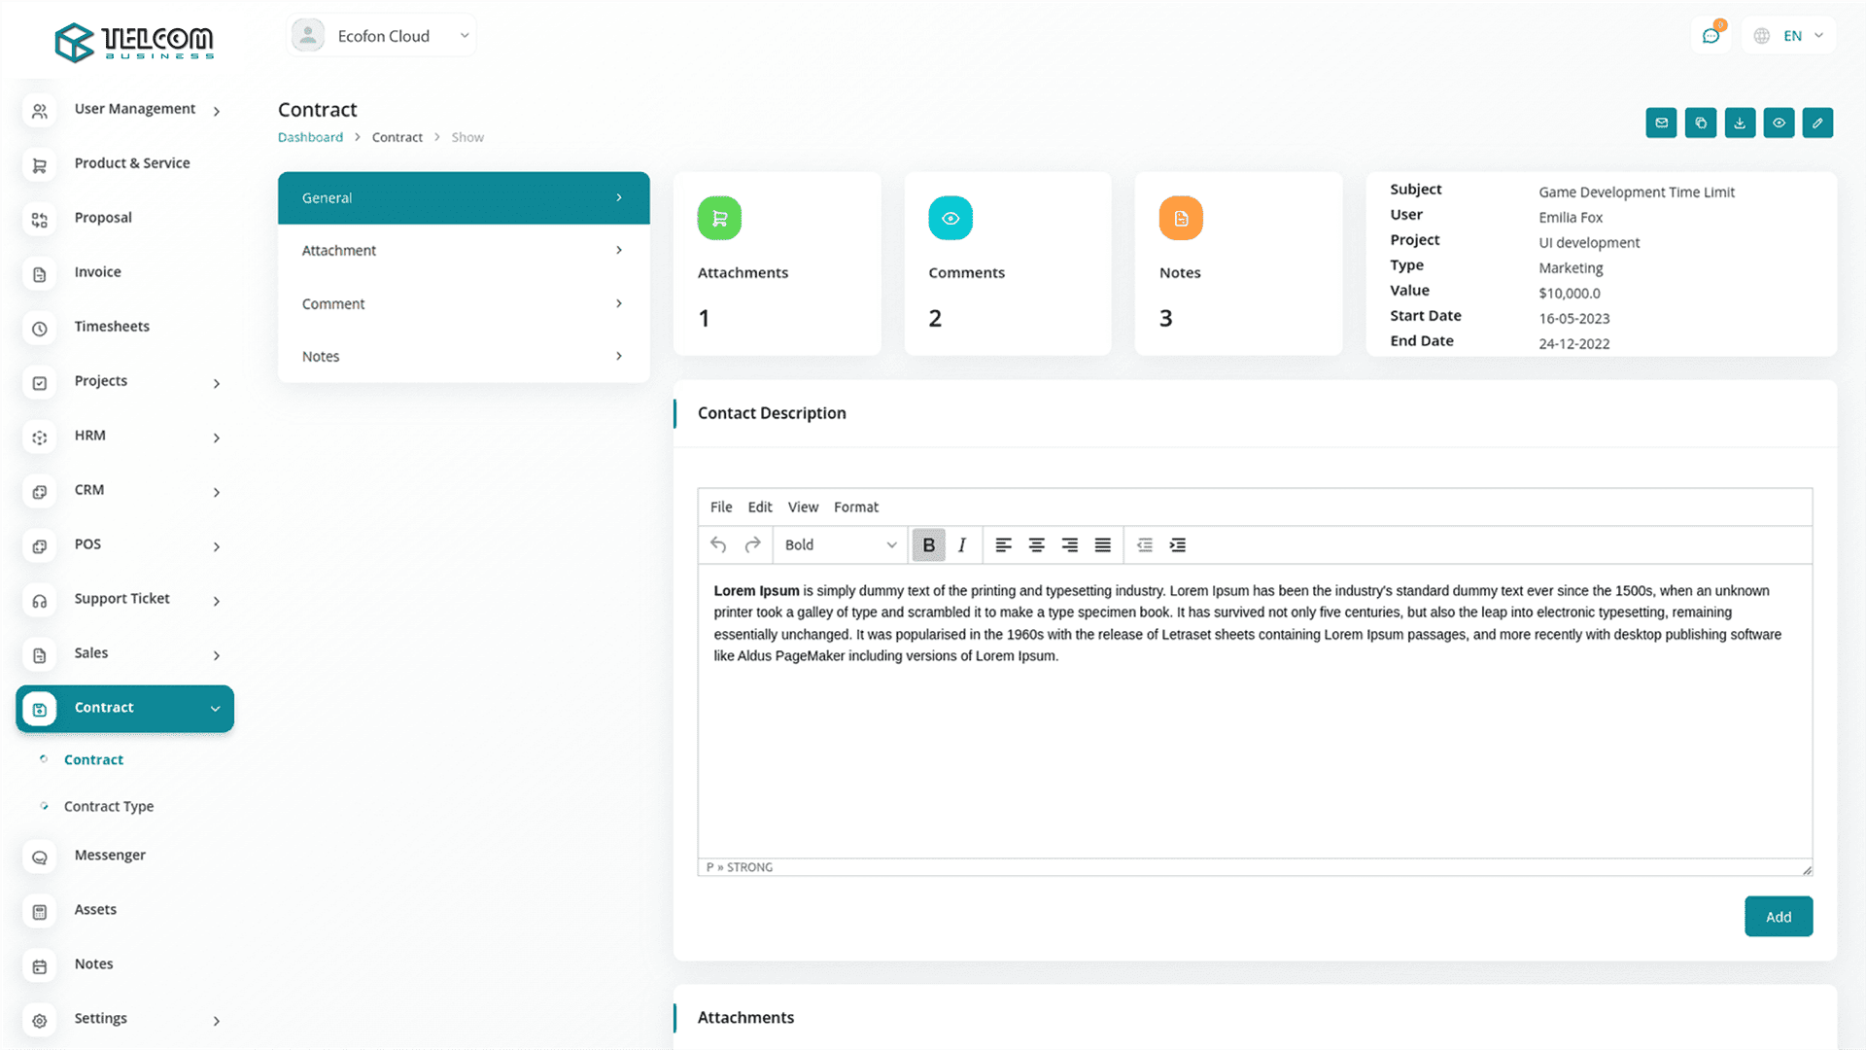Click the email icon button at top right
This screenshot has width=1866, height=1050.
[x=1661, y=123]
